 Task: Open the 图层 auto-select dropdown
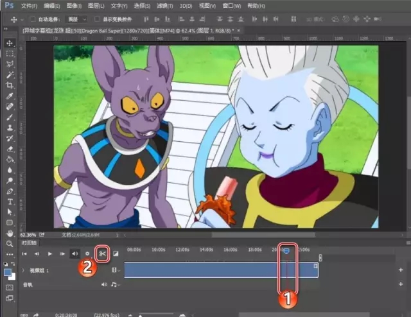point(77,19)
